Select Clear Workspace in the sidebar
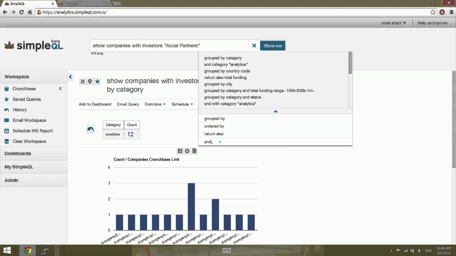This screenshot has width=456, height=256. coord(29,141)
